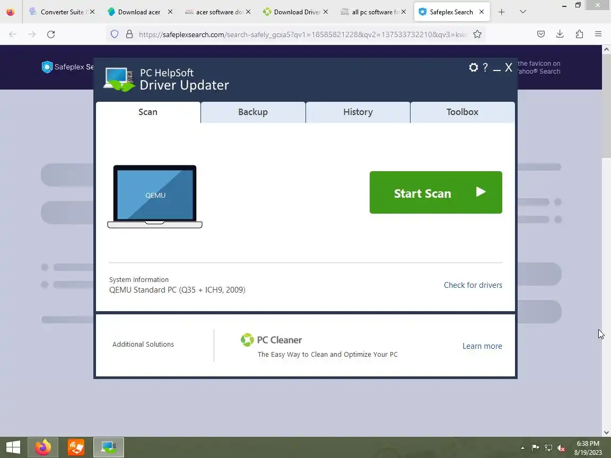This screenshot has height=458, width=611.
Task: Close the all pc software browser tab
Action: [x=404, y=12]
